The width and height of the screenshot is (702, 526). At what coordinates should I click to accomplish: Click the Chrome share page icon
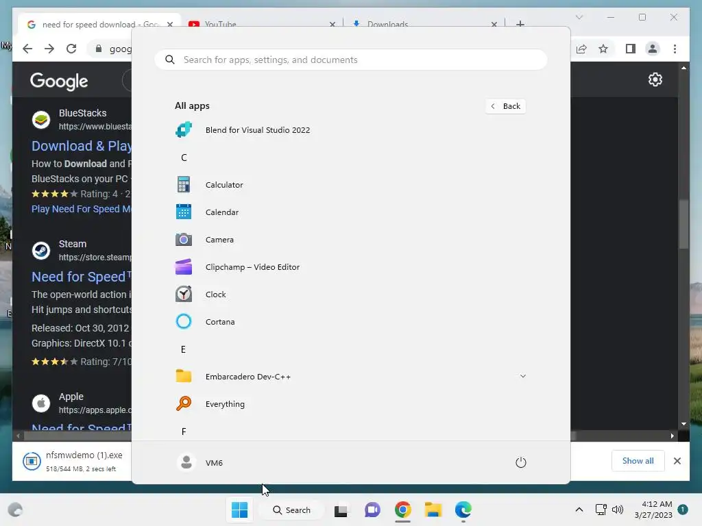coord(581,49)
